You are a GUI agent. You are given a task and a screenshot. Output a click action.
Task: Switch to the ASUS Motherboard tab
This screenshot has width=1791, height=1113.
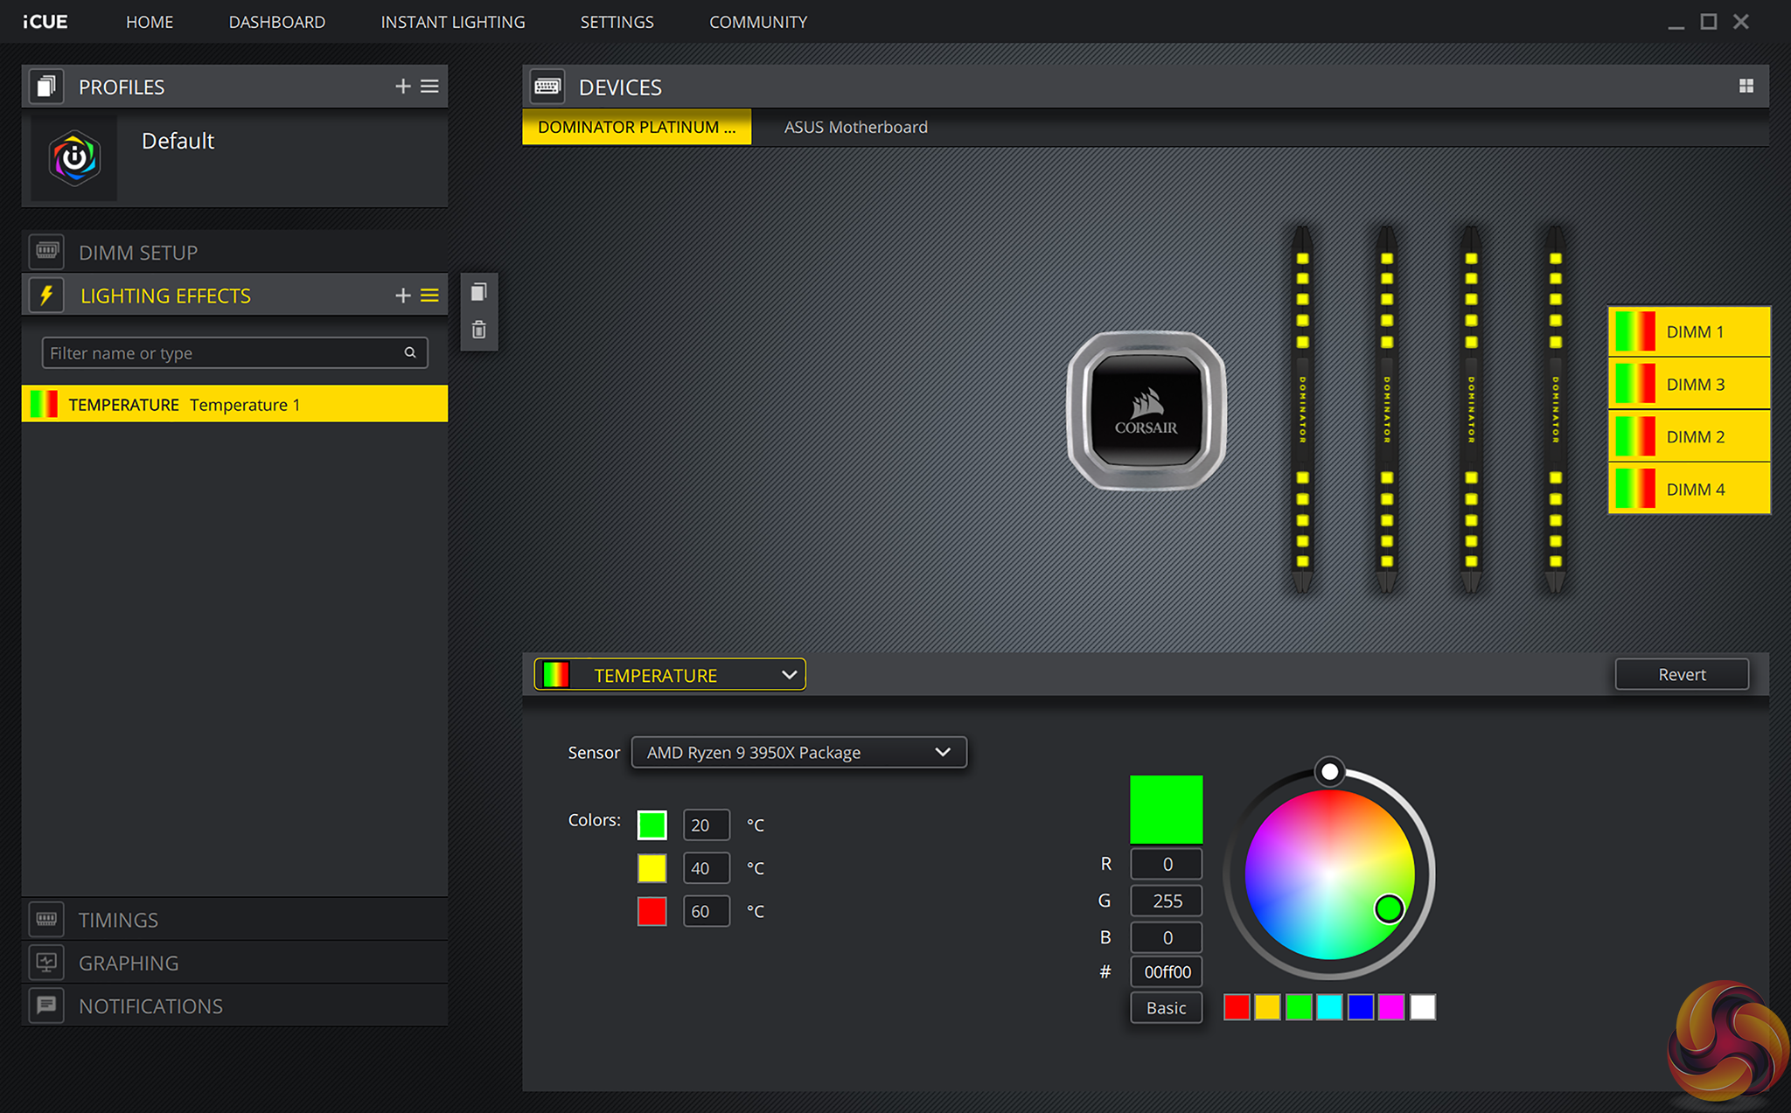pos(855,127)
